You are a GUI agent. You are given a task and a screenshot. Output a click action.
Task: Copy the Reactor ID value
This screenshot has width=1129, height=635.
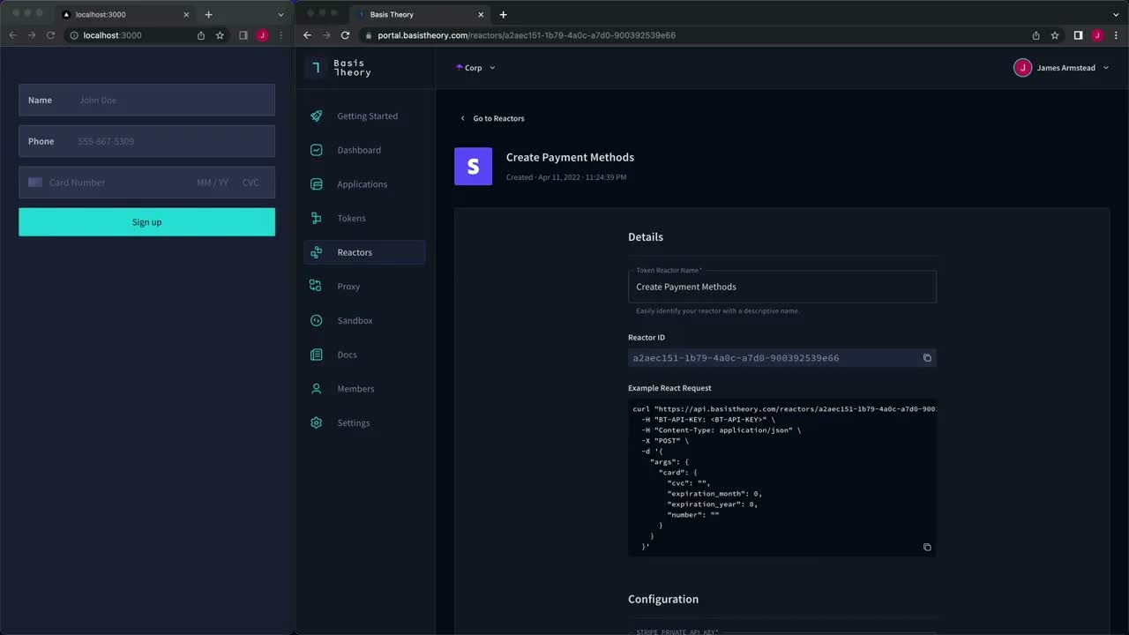click(x=927, y=358)
